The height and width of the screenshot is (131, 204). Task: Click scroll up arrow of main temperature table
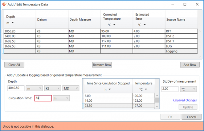[200, 31]
